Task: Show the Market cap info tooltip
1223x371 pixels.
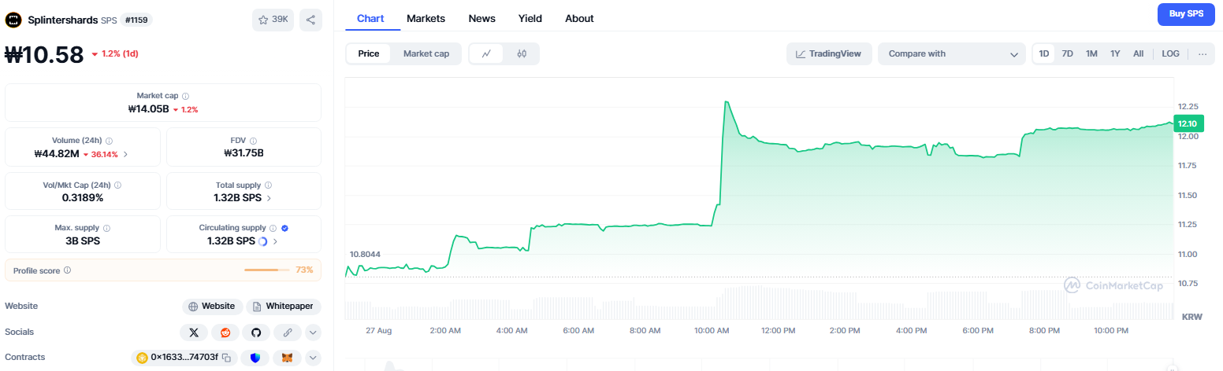Action: pyautogui.click(x=185, y=95)
